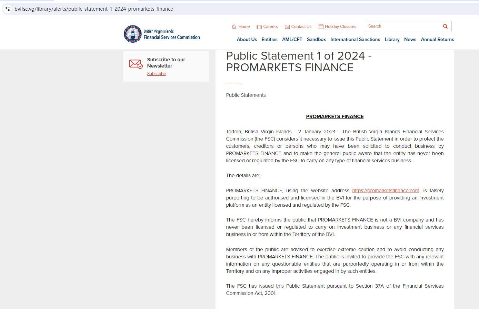Image resolution: width=479 pixels, height=309 pixels.
Task: Follow the promarketsfinance.com hyperlink
Action: [385, 190]
